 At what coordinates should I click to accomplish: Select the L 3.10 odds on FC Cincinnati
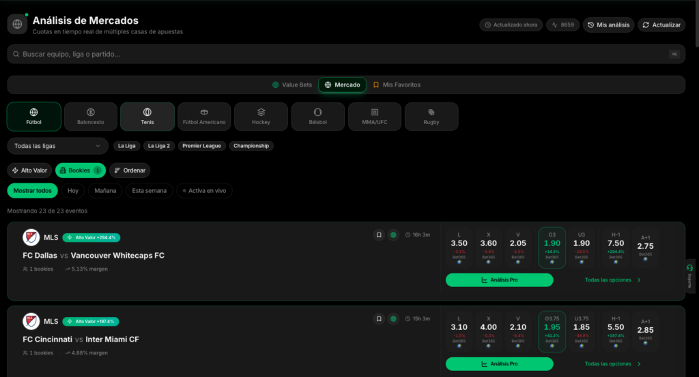coord(459,331)
